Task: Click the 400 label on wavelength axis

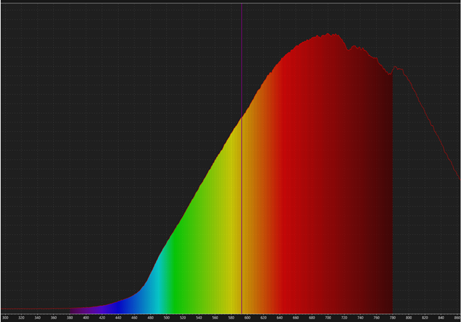Action: click(x=86, y=317)
